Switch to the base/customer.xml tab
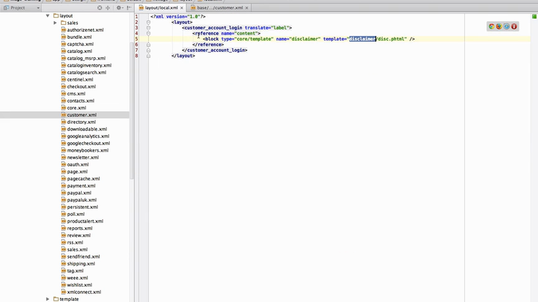Image resolution: width=538 pixels, height=302 pixels. (219, 8)
